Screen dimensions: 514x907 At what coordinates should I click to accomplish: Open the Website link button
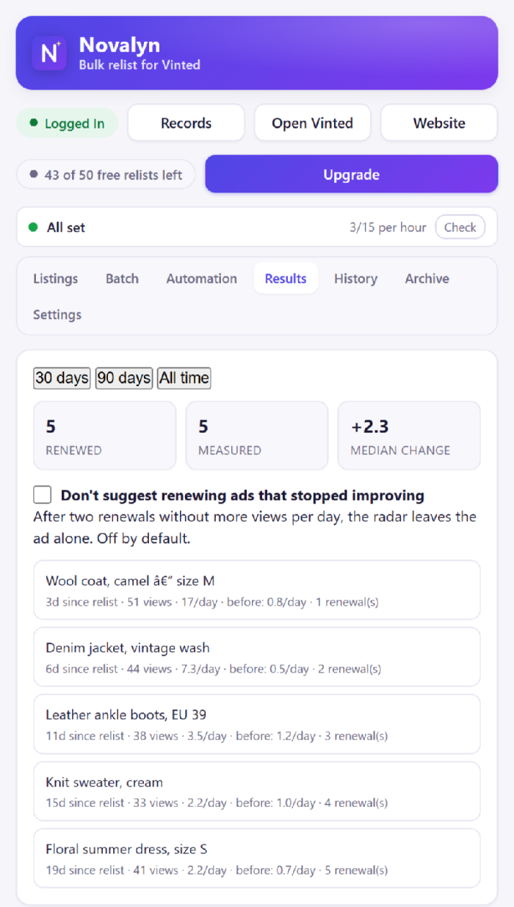click(439, 123)
